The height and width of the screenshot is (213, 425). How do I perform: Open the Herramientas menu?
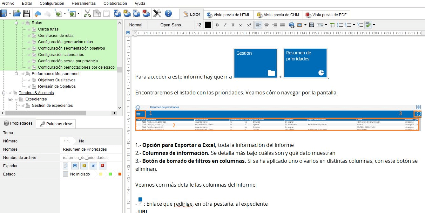(84, 3)
